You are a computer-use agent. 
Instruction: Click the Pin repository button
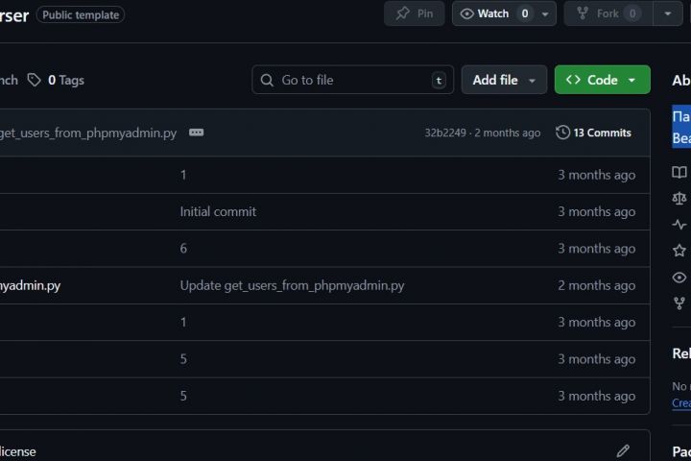coord(414,13)
